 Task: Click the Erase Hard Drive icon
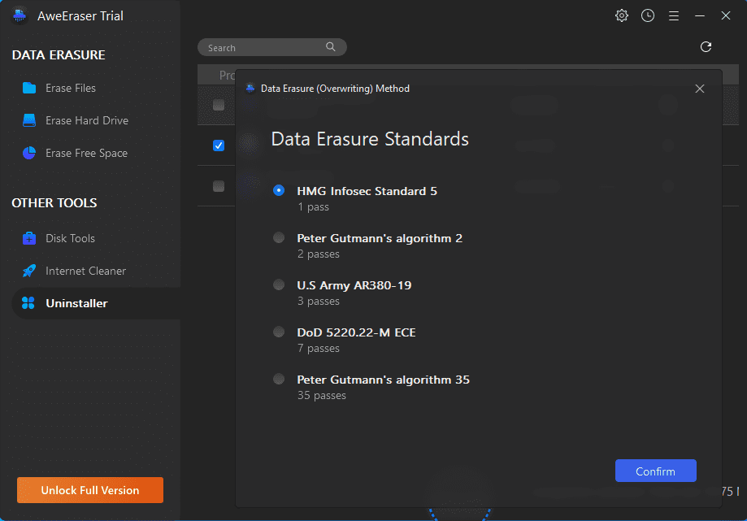(x=29, y=120)
